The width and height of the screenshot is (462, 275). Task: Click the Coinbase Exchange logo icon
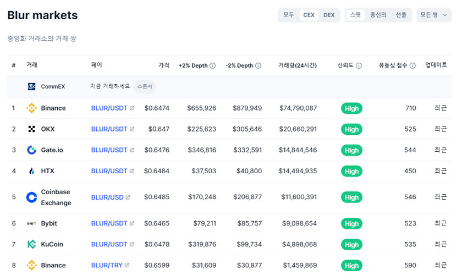[31, 197]
